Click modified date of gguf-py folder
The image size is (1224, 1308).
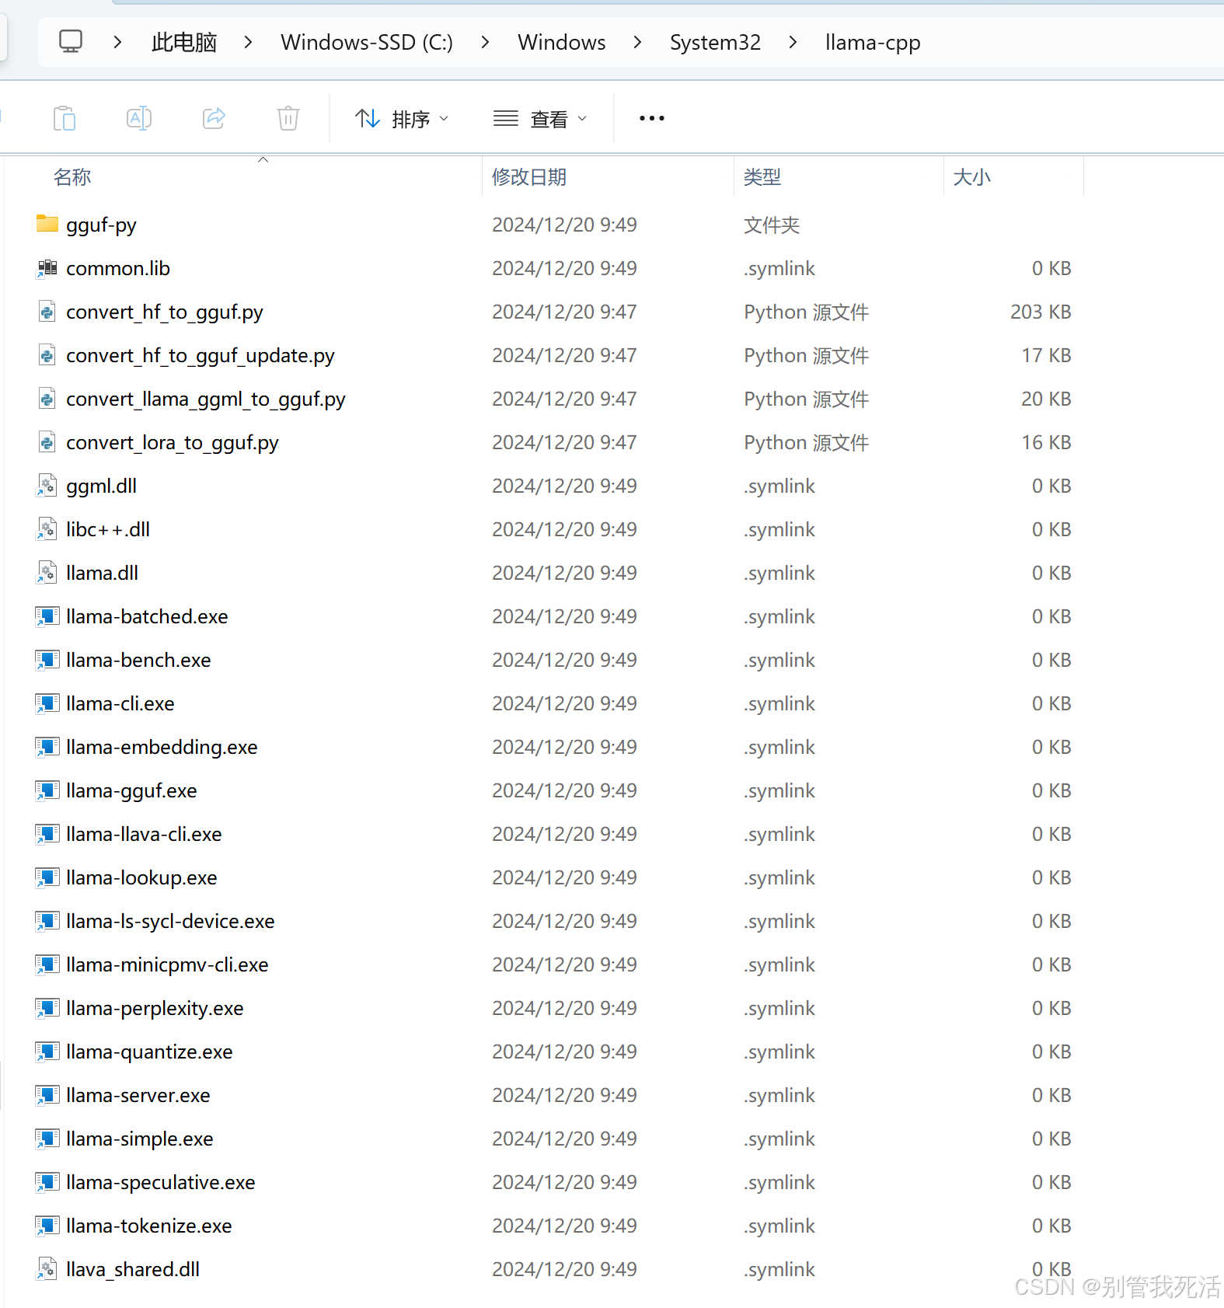tap(564, 225)
